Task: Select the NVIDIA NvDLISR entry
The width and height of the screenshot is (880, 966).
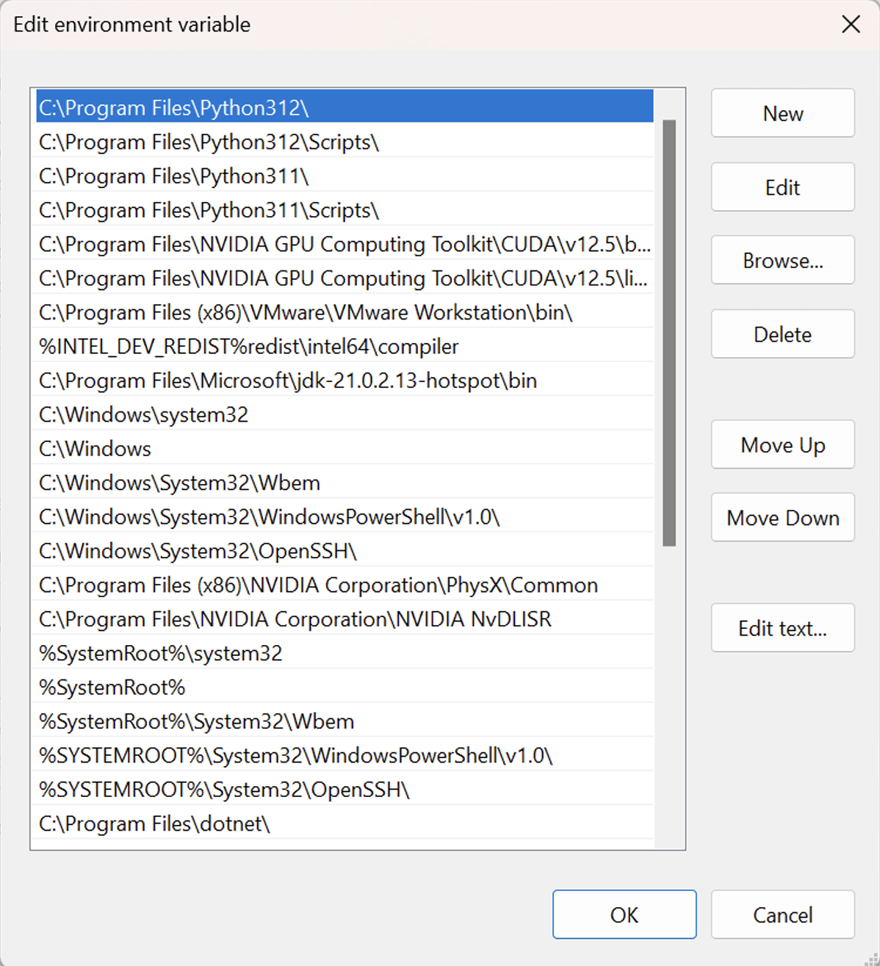Action: 345,619
